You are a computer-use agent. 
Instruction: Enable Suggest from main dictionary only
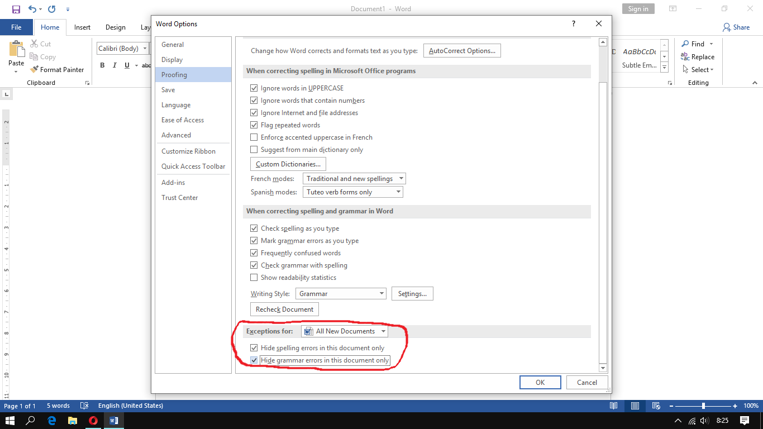254,150
